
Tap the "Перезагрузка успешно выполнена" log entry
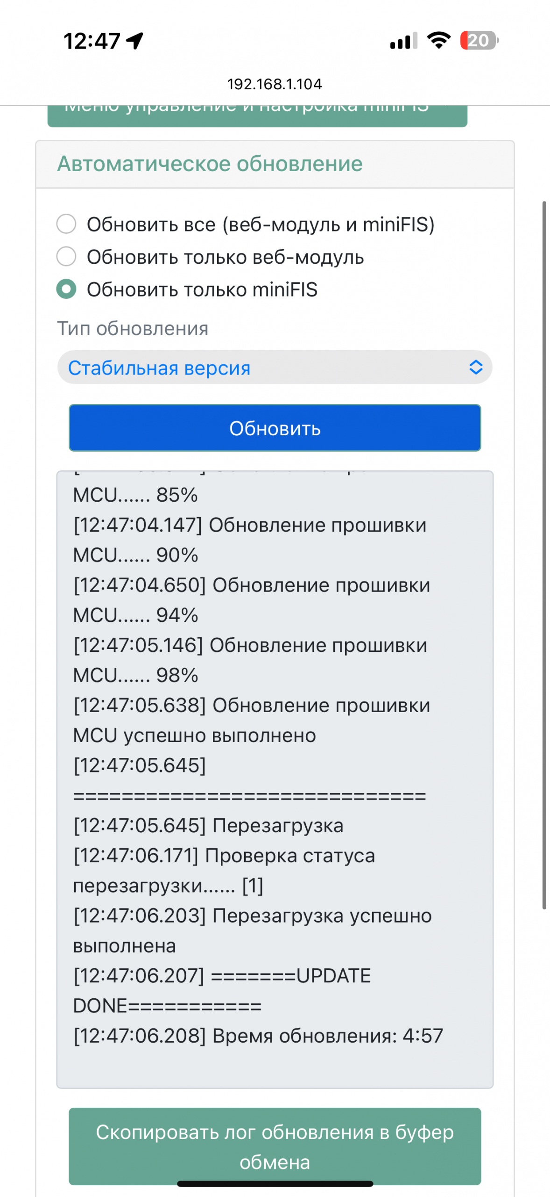point(252,930)
